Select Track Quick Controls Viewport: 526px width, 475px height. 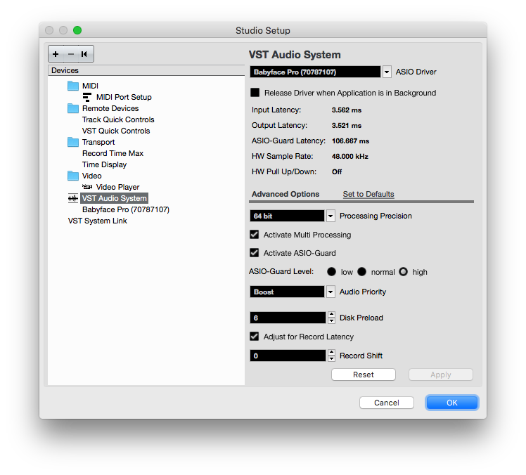tap(118, 119)
